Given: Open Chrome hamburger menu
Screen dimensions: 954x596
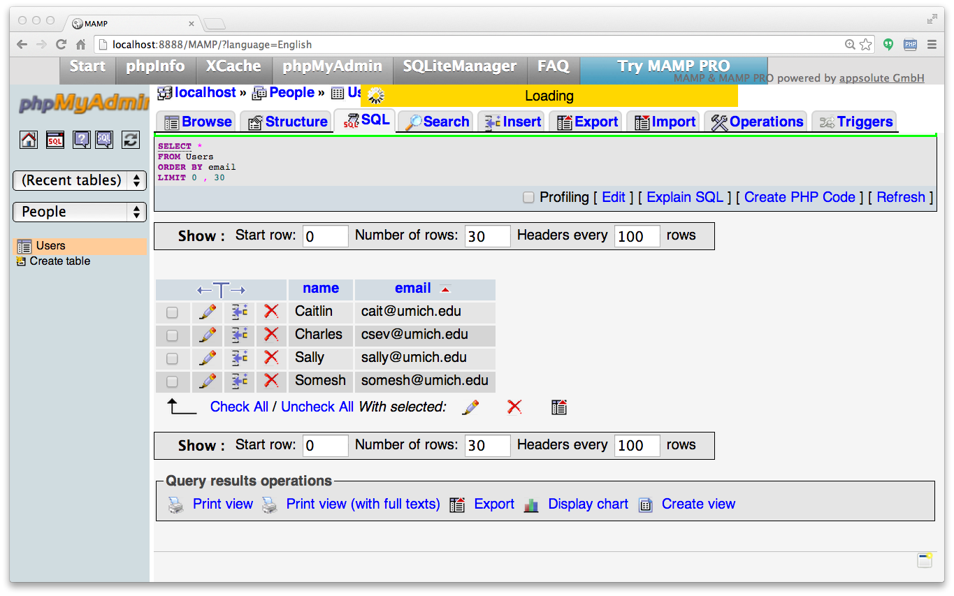Looking at the screenshot, I should pos(932,44).
